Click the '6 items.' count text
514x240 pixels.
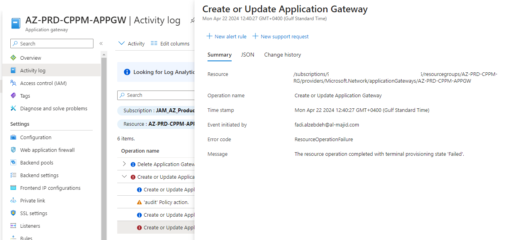click(126, 139)
